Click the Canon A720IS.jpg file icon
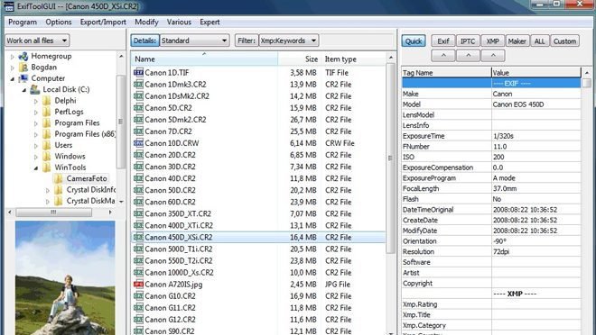The height and width of the screenshot is (335, 596). [138, 284]
